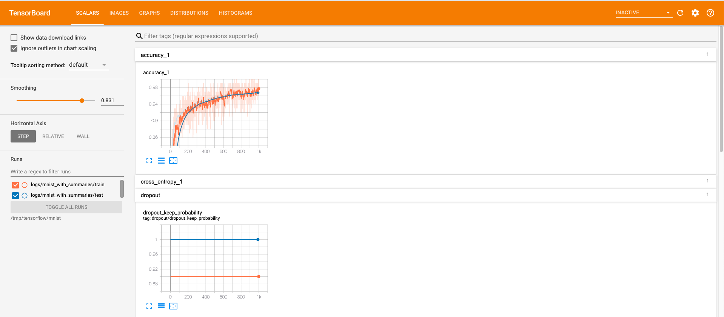Set horizontal axis to RELATIVE
The image size is (724, 317).
click(x=53, y=136)
